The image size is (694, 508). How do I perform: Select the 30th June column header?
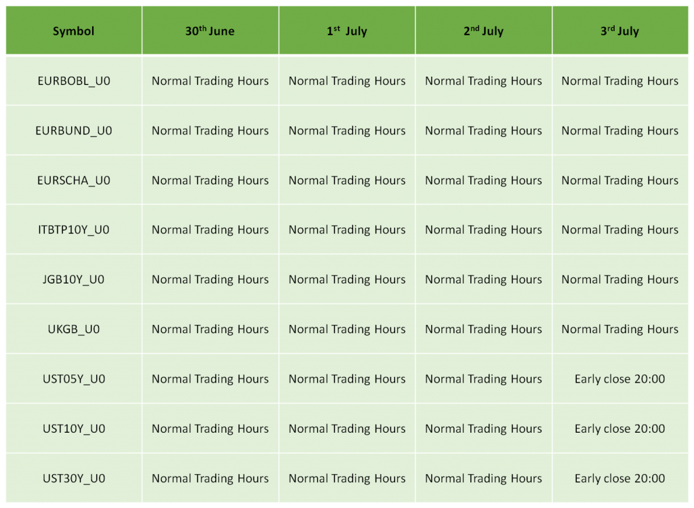coord(210,31)
